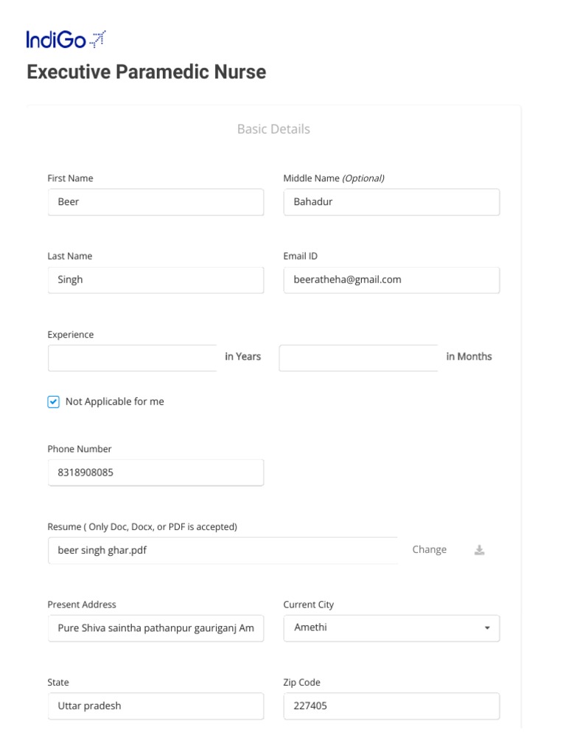Click the Email ID input field
The image size is (566, 755).
click(391, 280)
